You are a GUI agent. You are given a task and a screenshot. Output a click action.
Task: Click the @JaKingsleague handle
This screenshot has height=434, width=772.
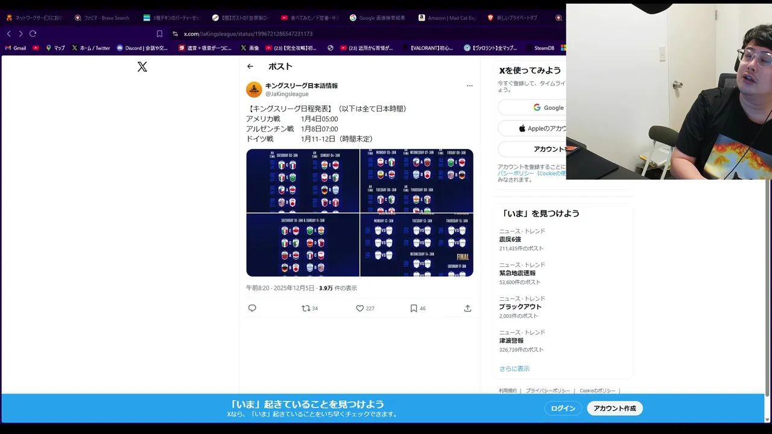[x=287, y=94]
